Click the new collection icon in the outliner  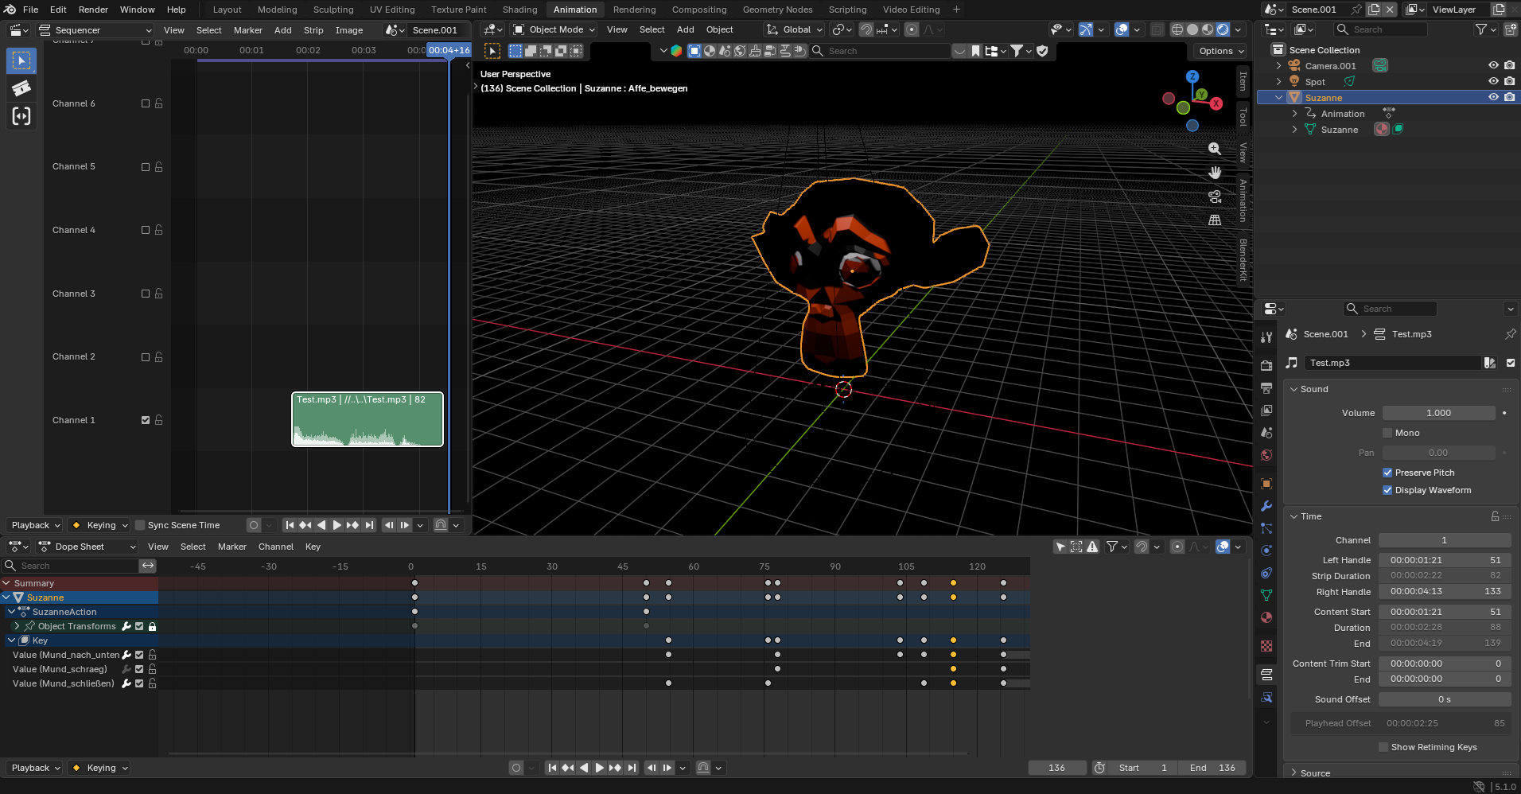click(x=1510, y=29)
